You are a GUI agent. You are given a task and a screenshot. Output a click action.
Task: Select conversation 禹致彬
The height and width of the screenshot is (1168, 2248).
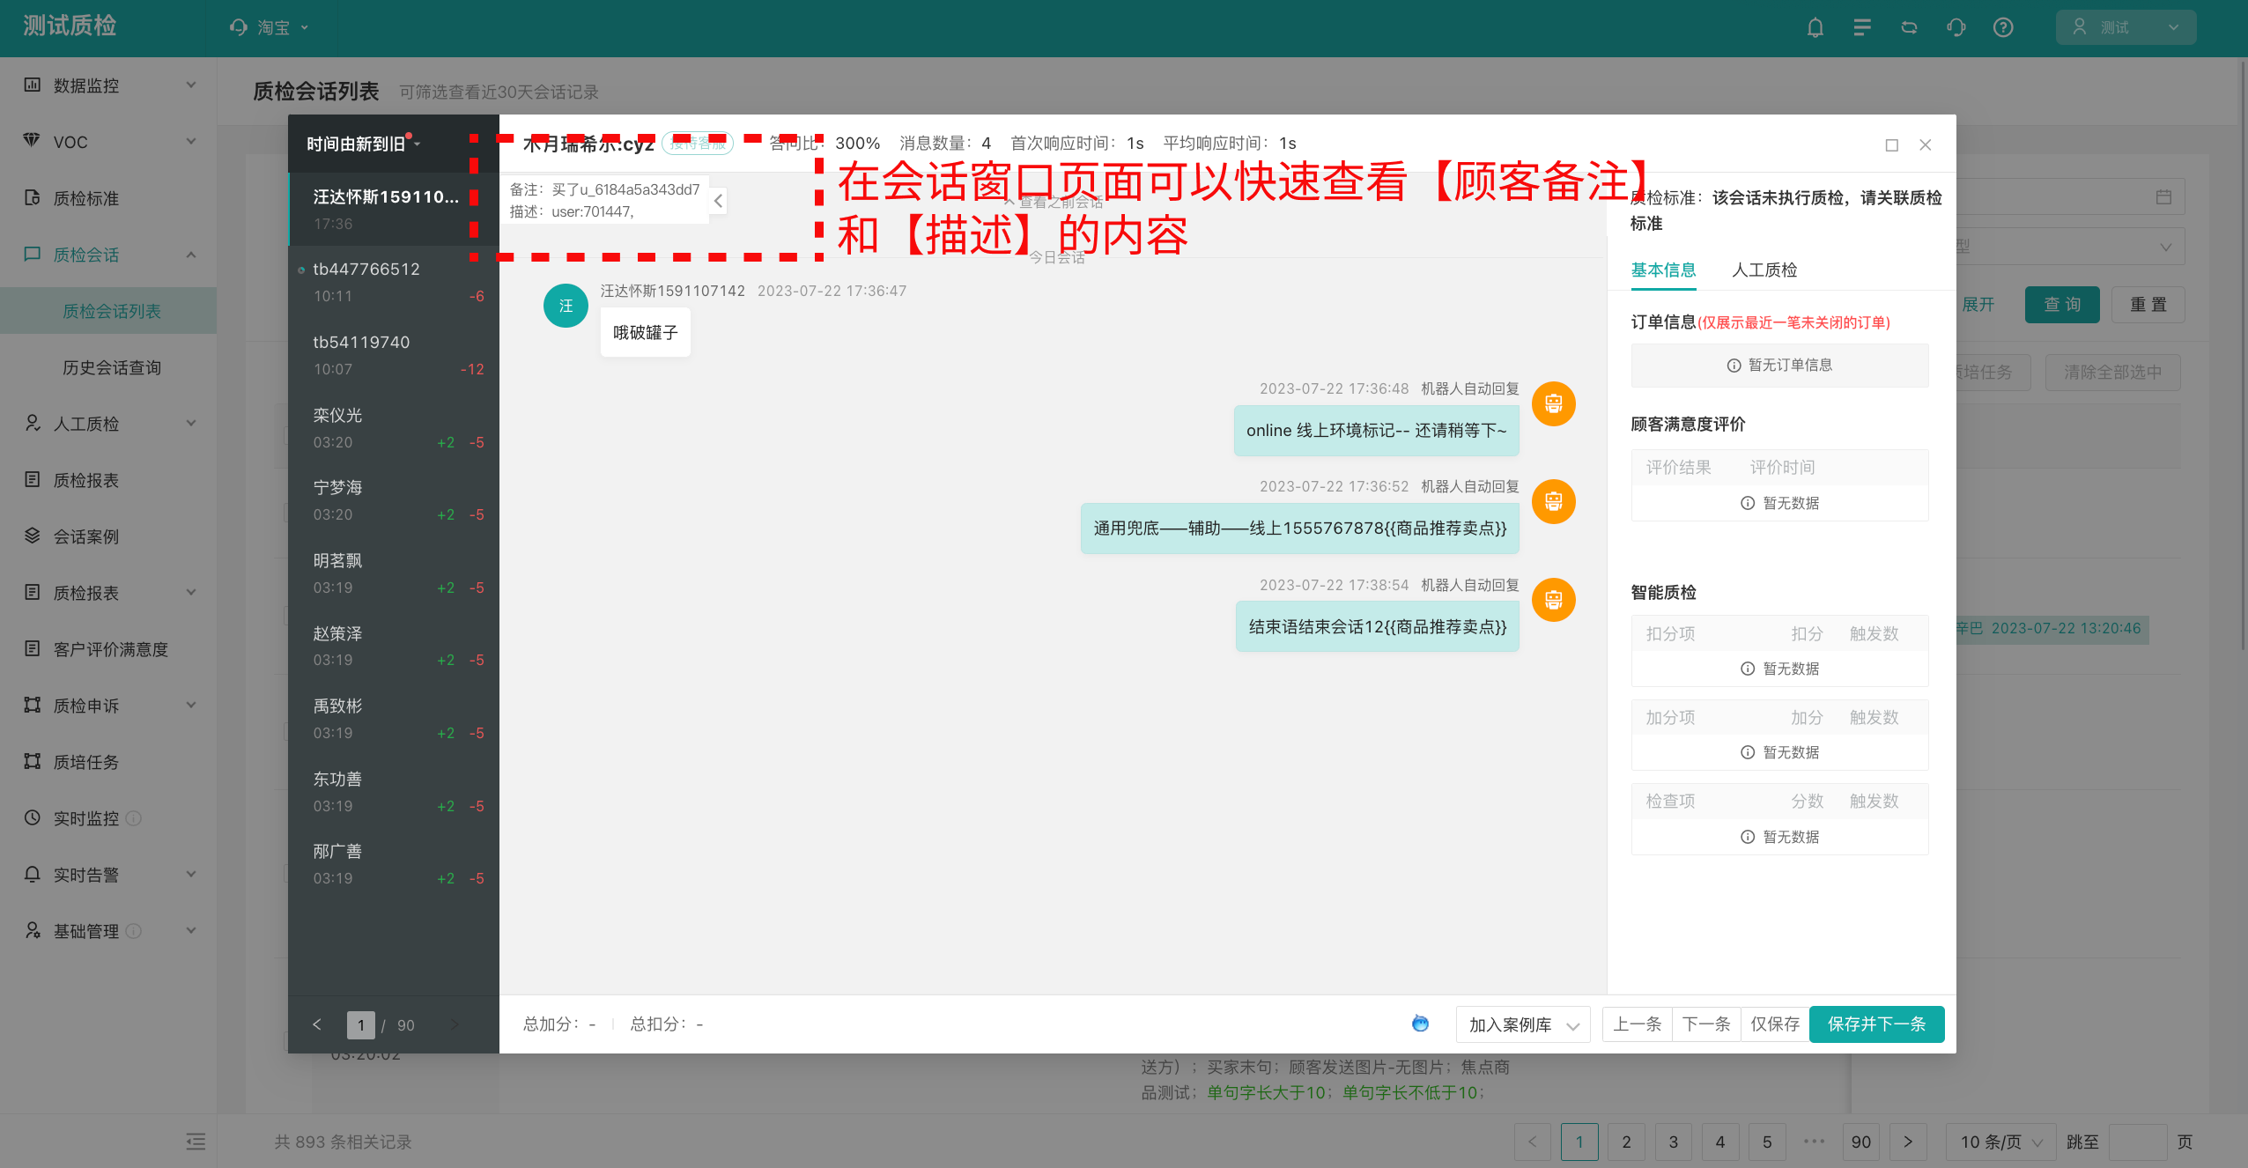pyautogui.click(x=394, y=719)
